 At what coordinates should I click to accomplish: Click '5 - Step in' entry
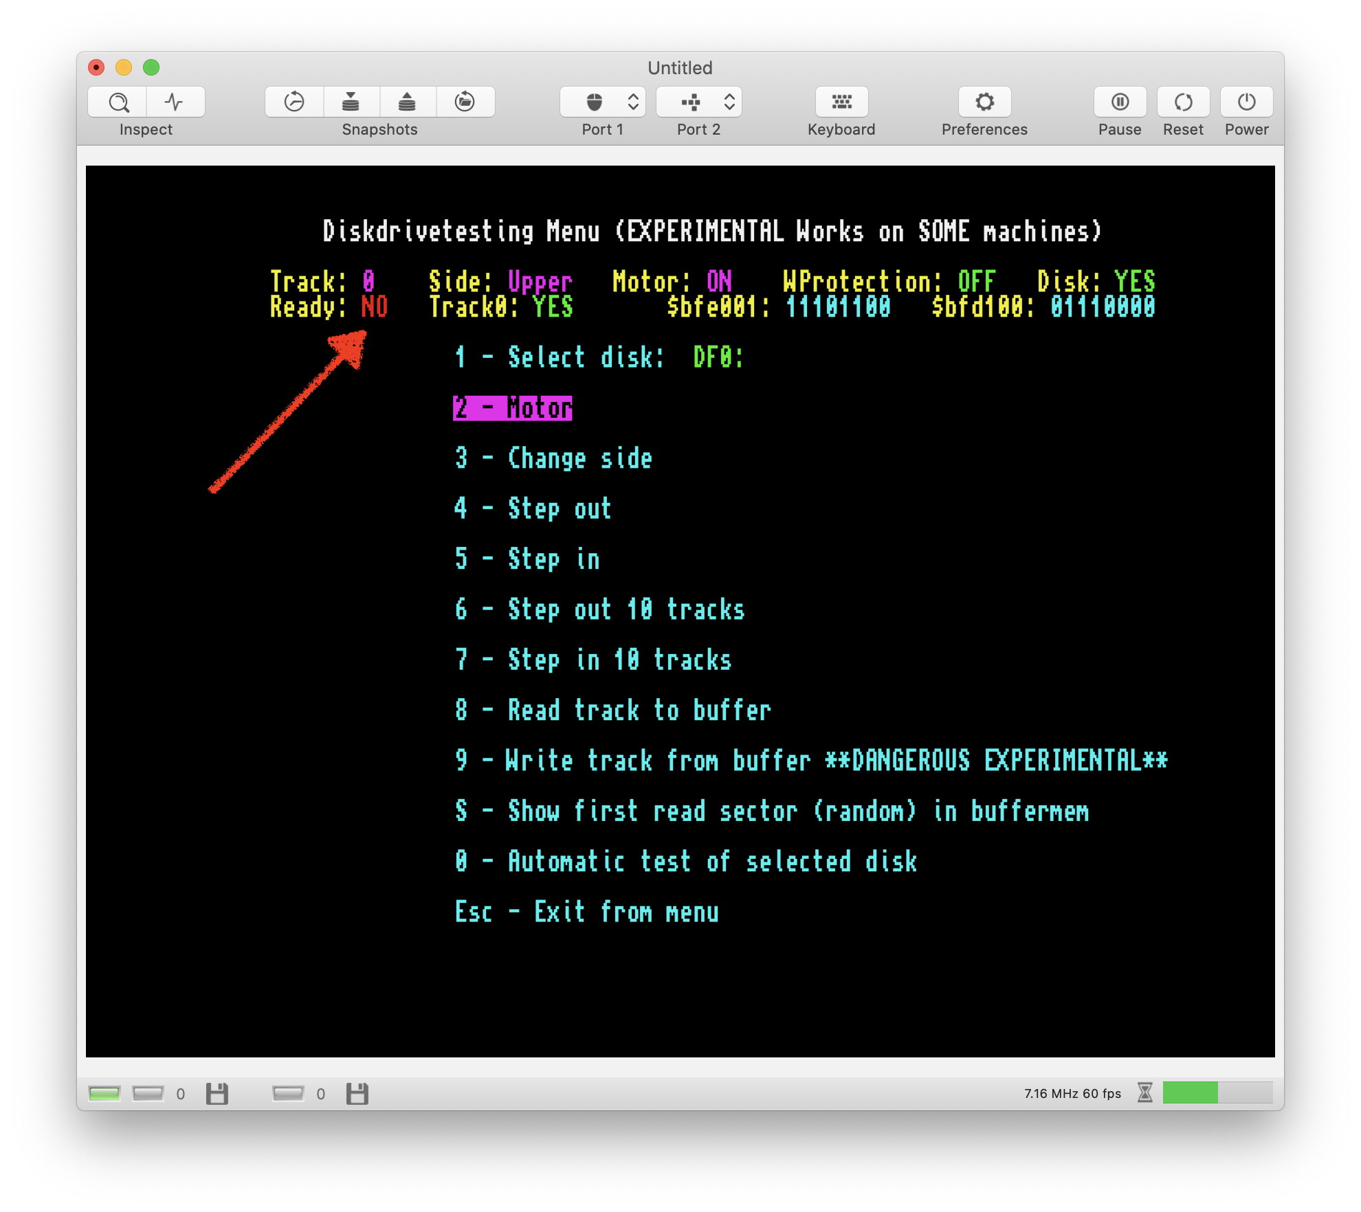tap(527, 559)
